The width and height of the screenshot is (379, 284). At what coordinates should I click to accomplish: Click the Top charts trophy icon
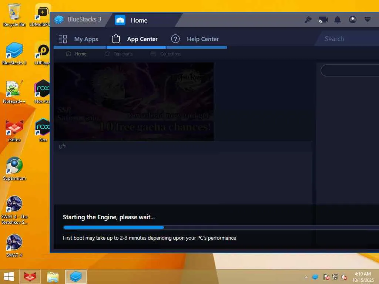(107, 54)
